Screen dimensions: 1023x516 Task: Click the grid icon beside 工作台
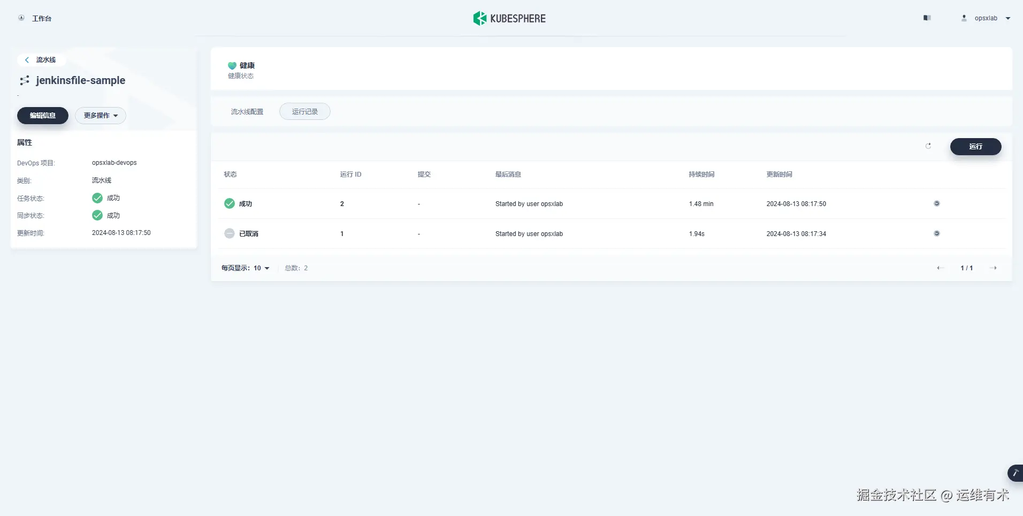click(21, 18)
